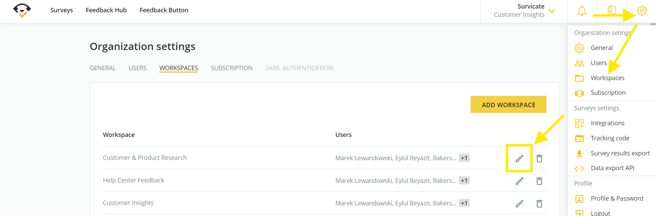Click the Logout icon
This screenshot has height=216, width=656.
tap(579, 213)
